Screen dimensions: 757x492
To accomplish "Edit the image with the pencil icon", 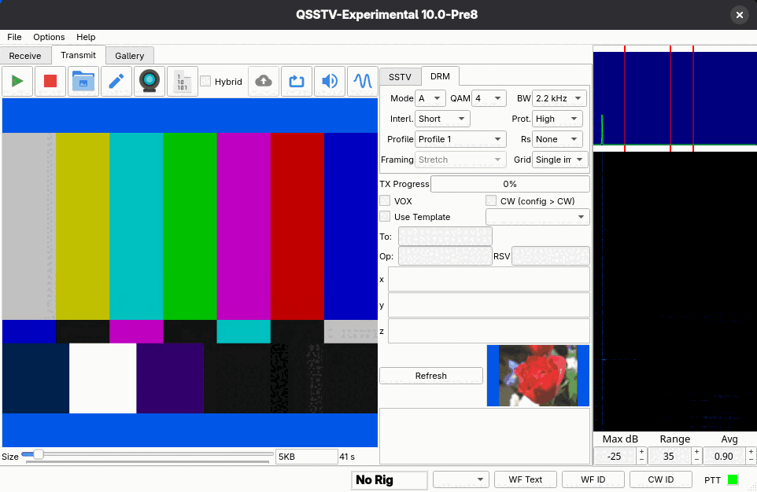I will pos(116,81).
